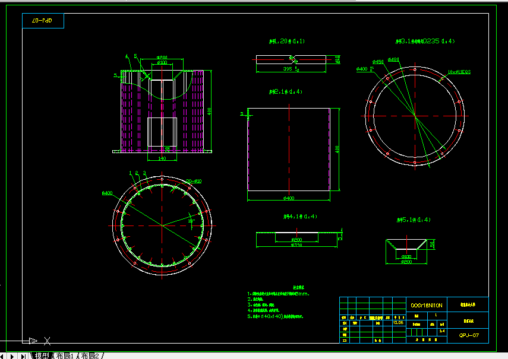This screenshot has height=359, width=508.
Task: Select the 140x140 technical note line
Action: pos(275,316)
